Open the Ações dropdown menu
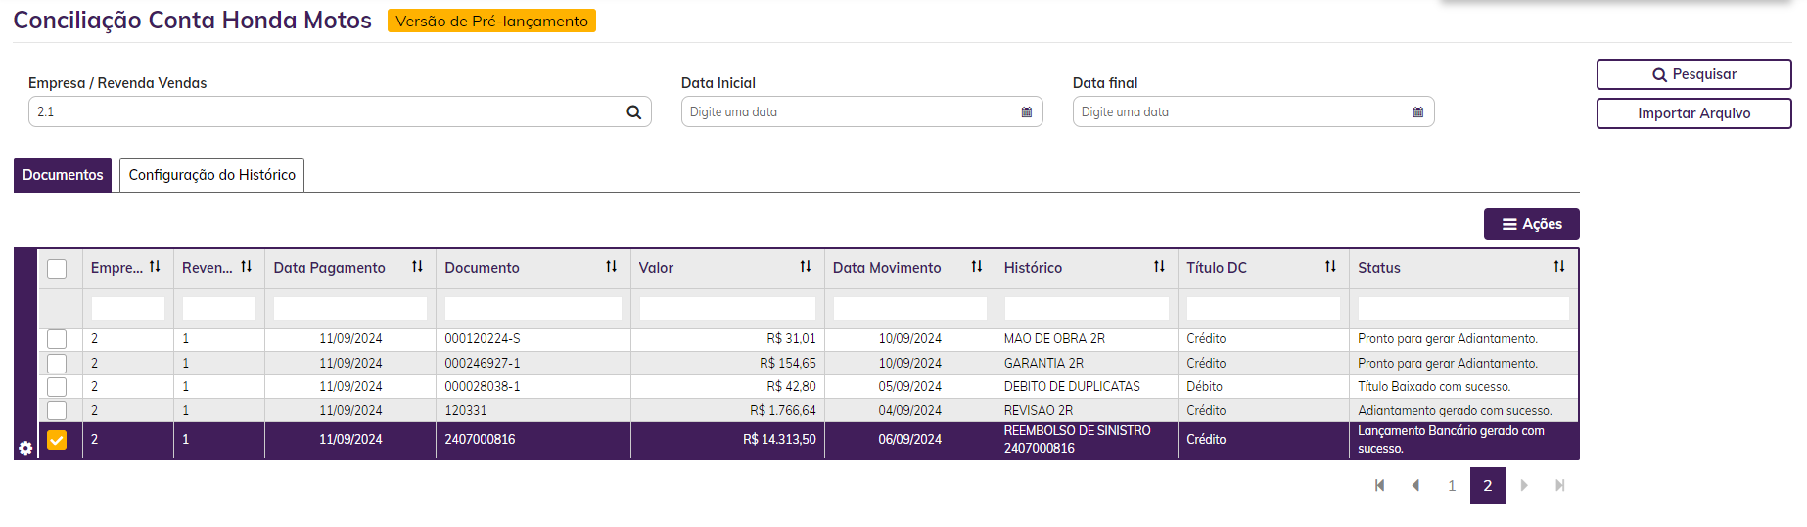 (x=1531, y=224)
